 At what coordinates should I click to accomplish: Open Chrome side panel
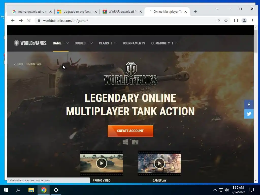(236, 21)
